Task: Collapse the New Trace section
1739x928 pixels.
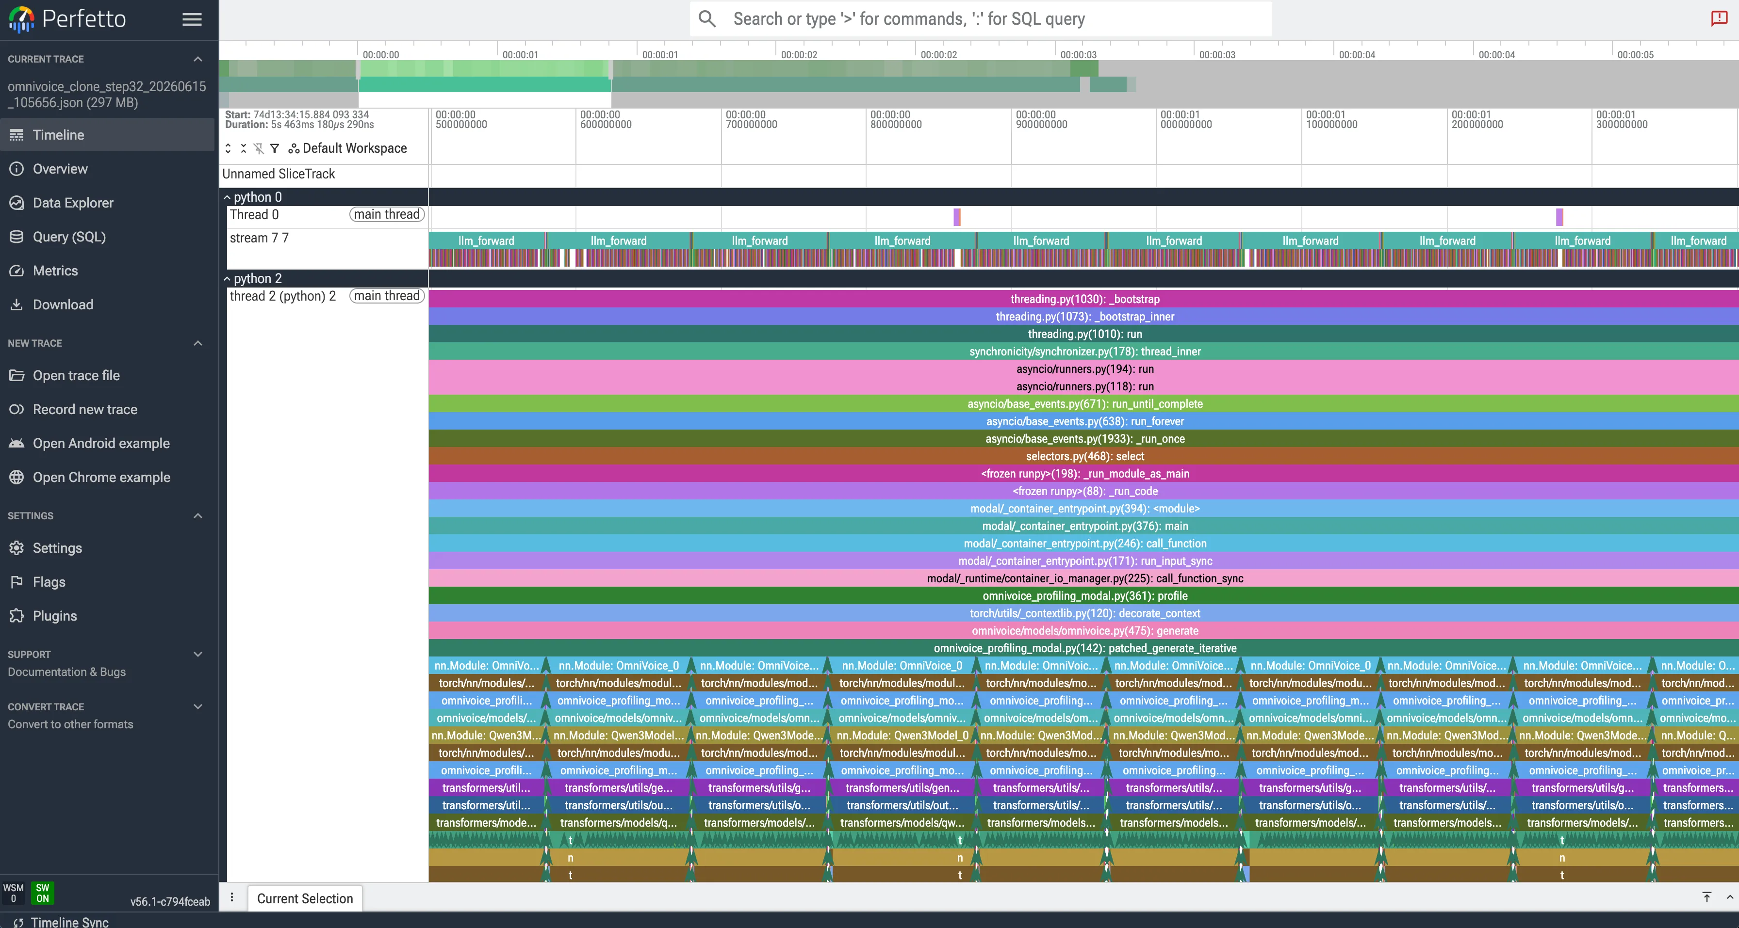Action: point(198,343)
